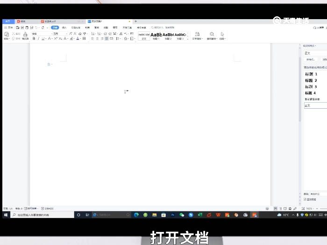Open font color dropdown arrow
This screenshot has width=327, height=245.
pos(80,39)
